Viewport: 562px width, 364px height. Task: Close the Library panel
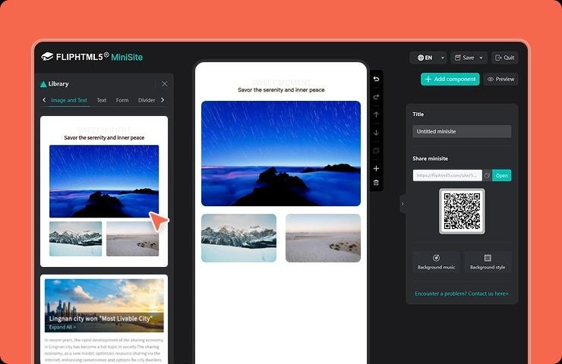coord(165,83)
